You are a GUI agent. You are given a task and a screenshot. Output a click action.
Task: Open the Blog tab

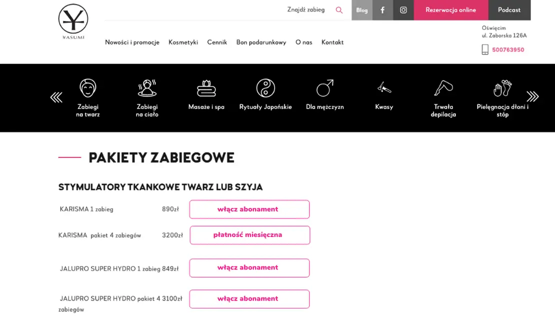point(361,9)
